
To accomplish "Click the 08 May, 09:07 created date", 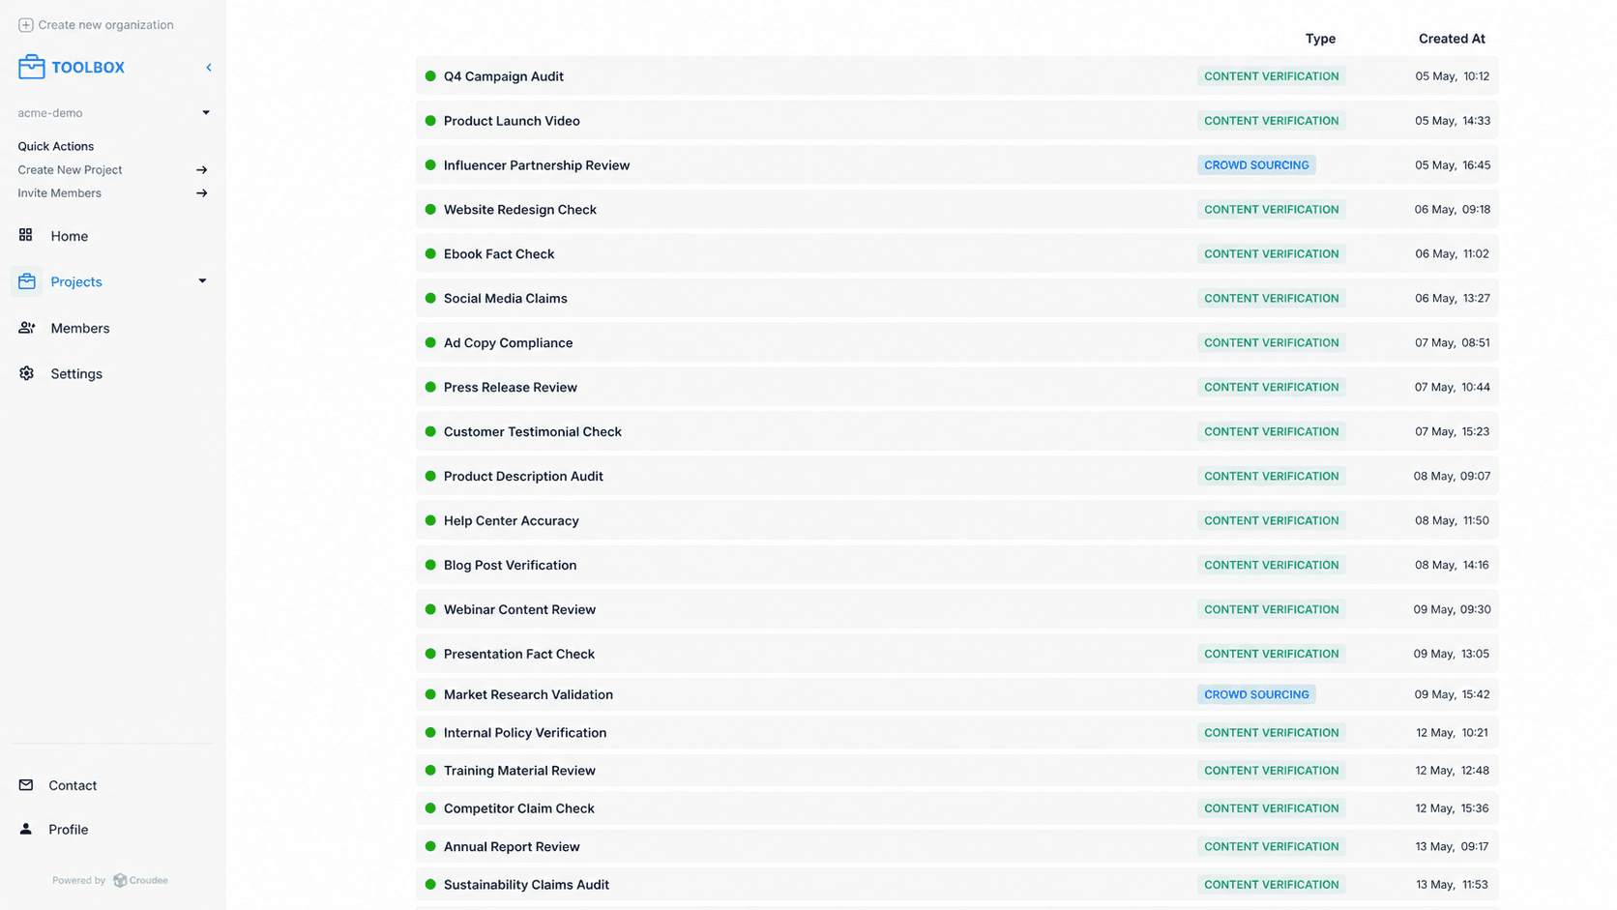I will pos(1452,477).
